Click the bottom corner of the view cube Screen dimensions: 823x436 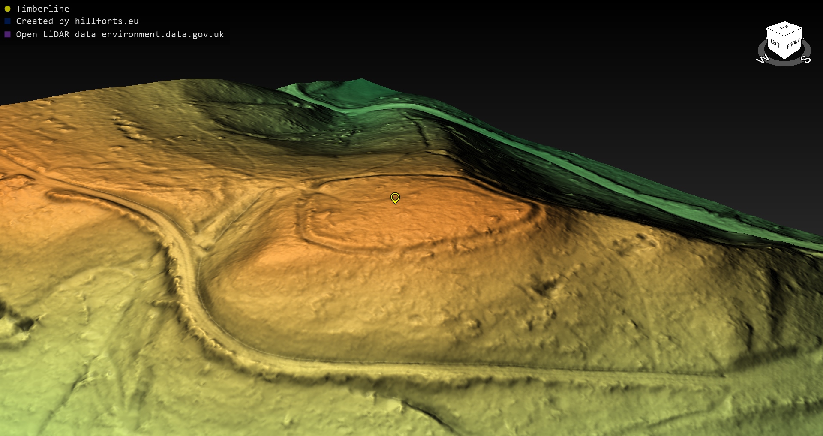point(784,59)
